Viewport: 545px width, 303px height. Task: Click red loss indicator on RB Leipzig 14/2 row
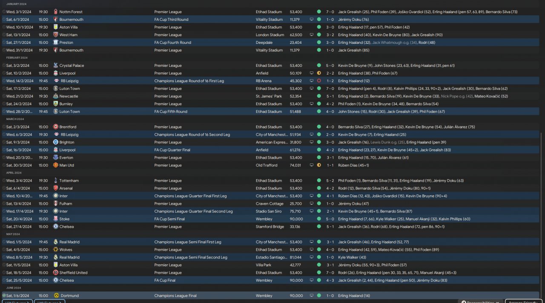[x=319, y=81]
